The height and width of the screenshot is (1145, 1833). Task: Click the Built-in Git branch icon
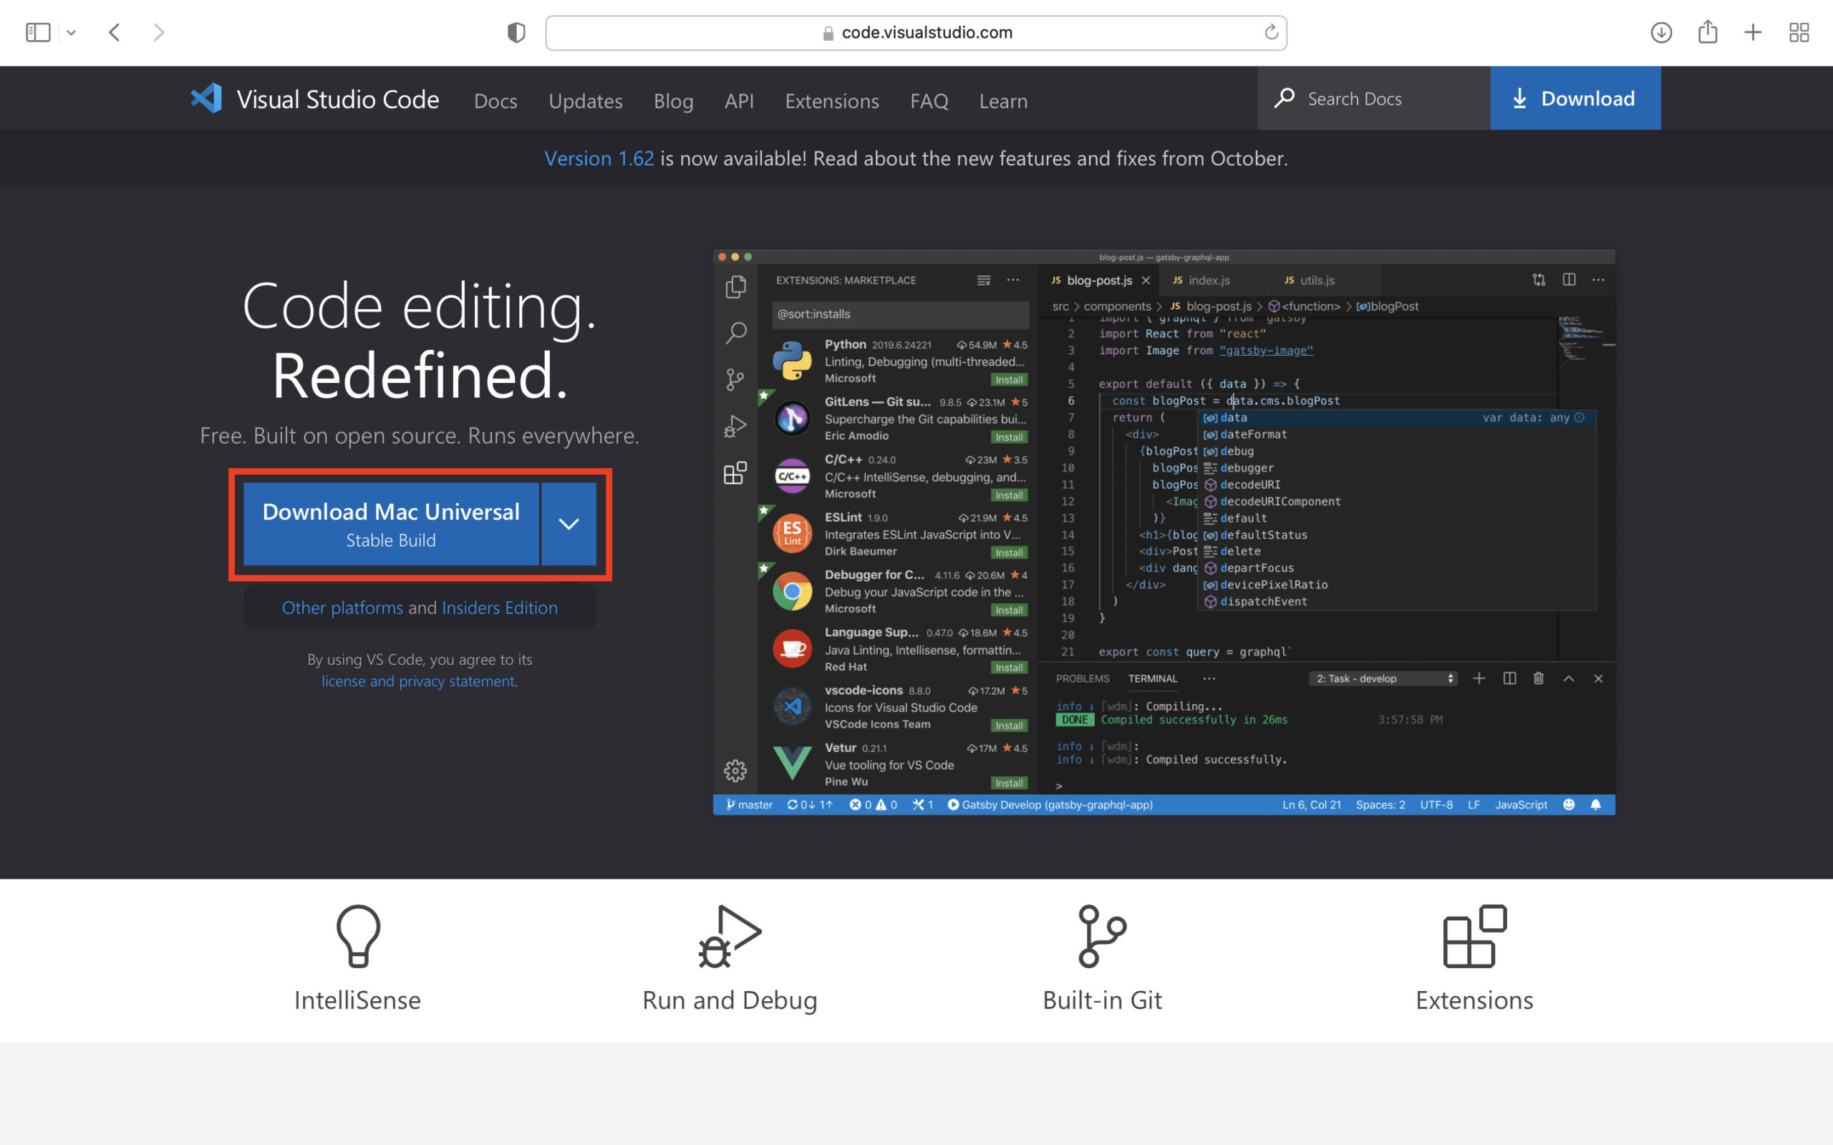click(x=1102, y=936)
